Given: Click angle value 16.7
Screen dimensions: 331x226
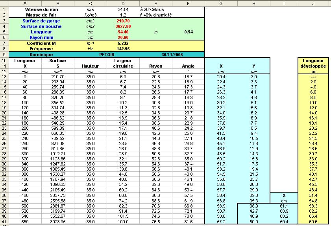Looking at the screenshot, I should 188,77.
